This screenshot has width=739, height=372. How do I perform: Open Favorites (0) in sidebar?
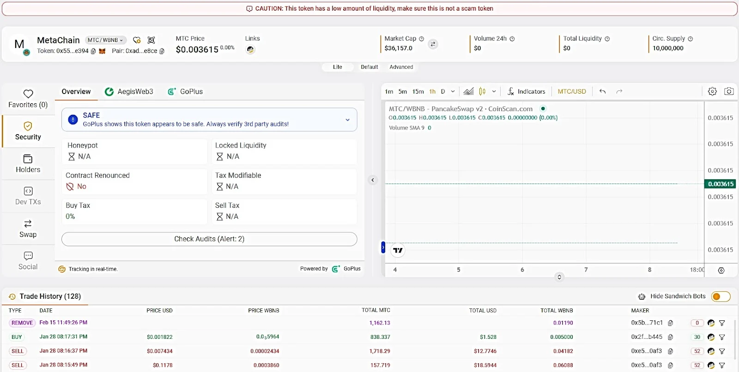(x=28, y=99)
